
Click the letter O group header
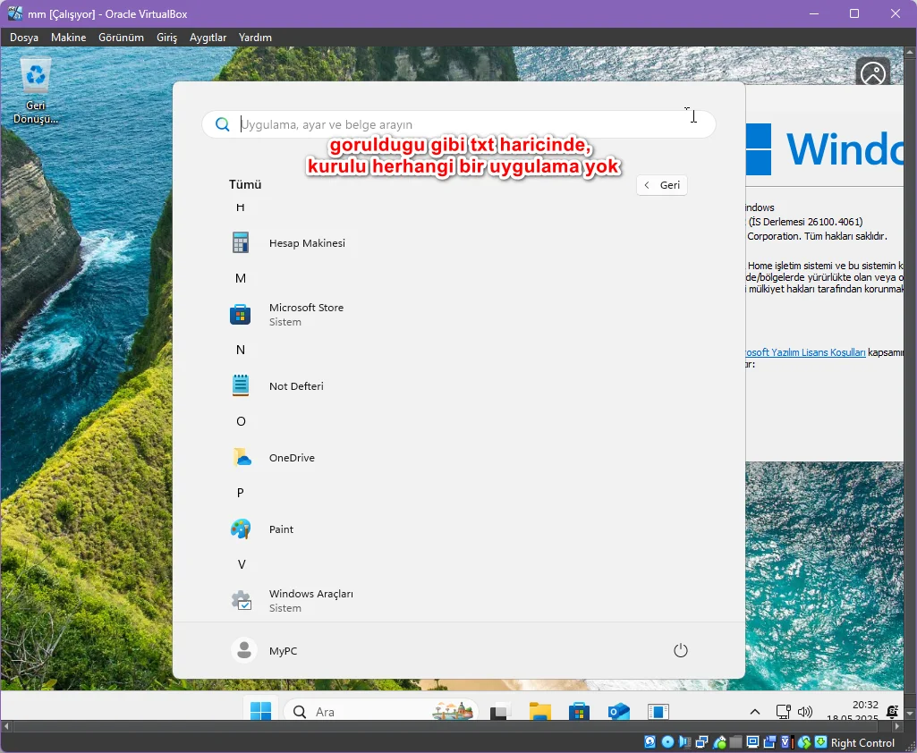(x=241, y=421)
